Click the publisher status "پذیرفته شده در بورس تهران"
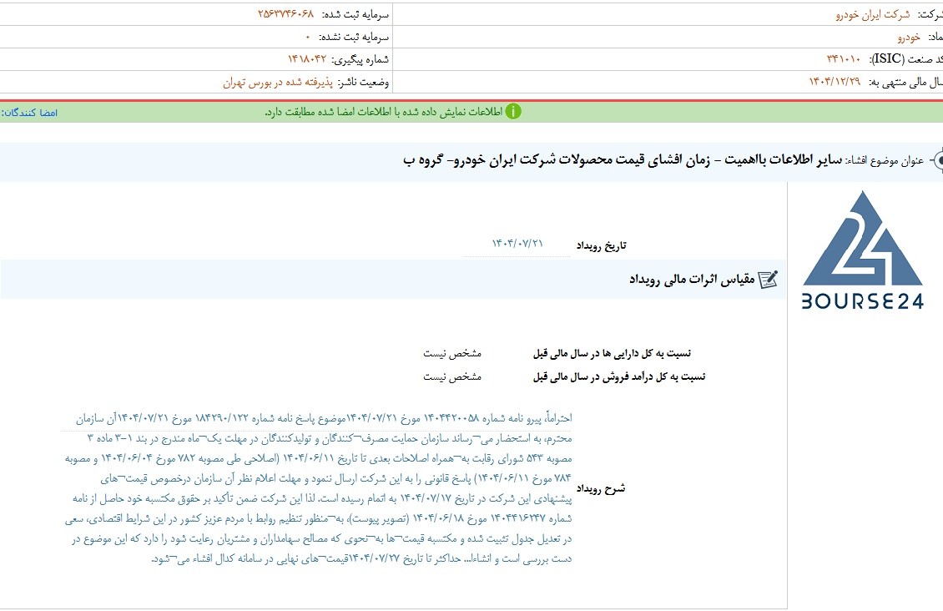Screen dimensions: 943x611 [278, 83]
